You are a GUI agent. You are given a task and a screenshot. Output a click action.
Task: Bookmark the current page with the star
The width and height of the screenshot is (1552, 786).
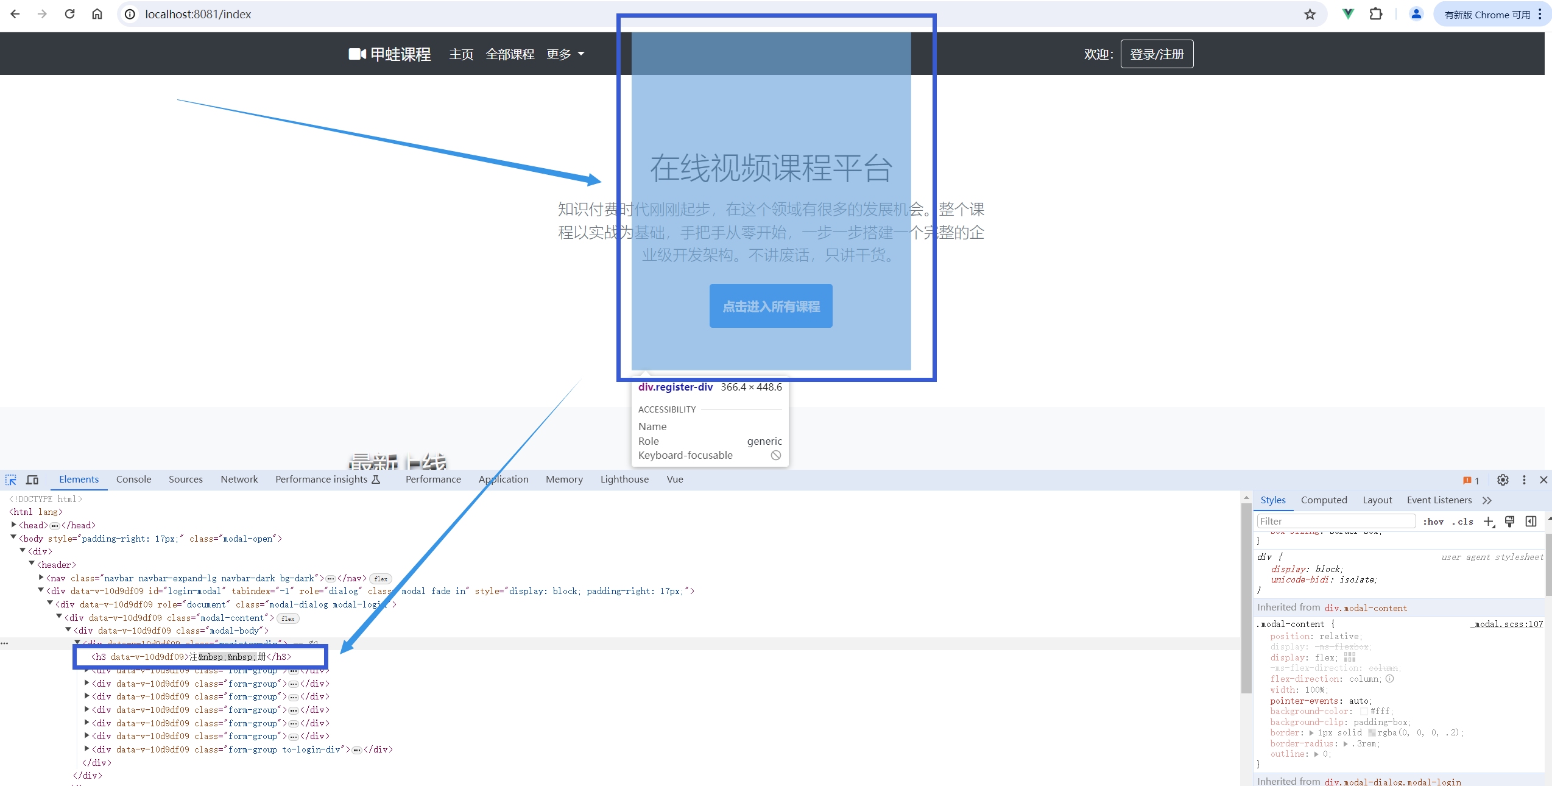(1310, 13)
